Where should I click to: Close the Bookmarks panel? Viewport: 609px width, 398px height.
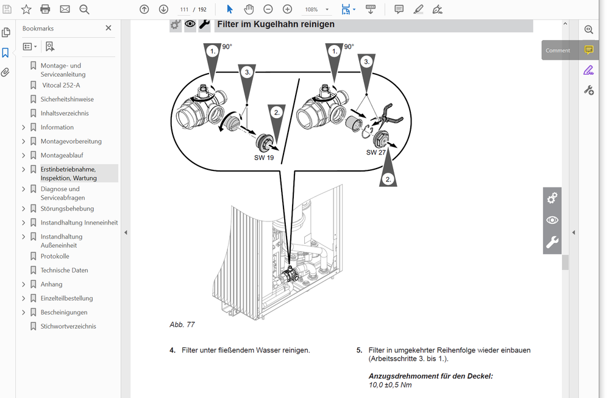tap(109, 28)
